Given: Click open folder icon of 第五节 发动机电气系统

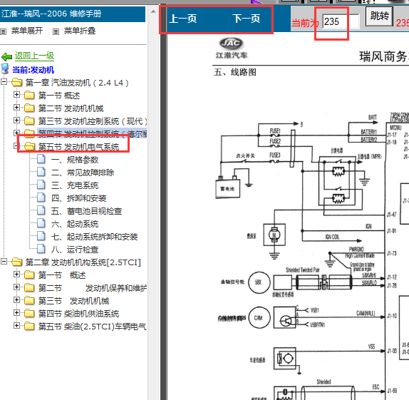Looking at the screenshot, I should tap(29, 146).
